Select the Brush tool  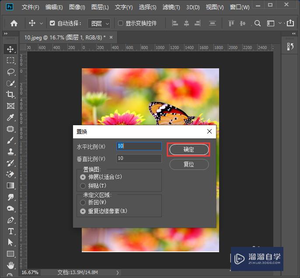[x=10, y=141]
